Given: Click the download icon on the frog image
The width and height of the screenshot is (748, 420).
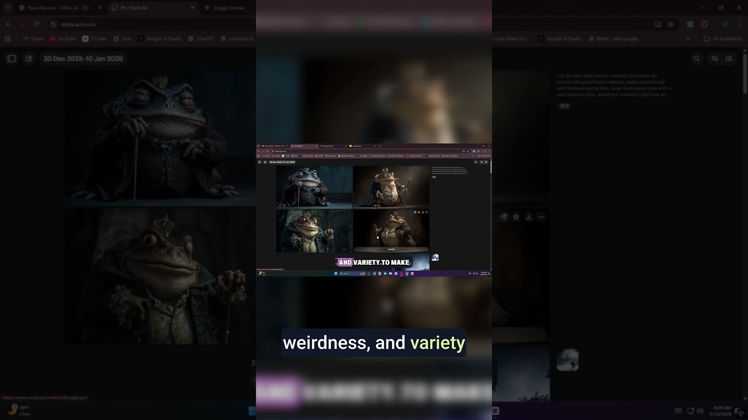Looking at the screenshot, I should point(528,217).
